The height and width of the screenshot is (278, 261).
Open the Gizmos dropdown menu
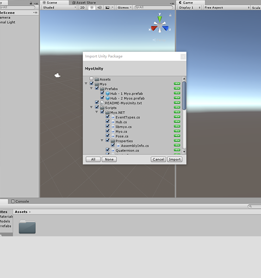point(124,7)
